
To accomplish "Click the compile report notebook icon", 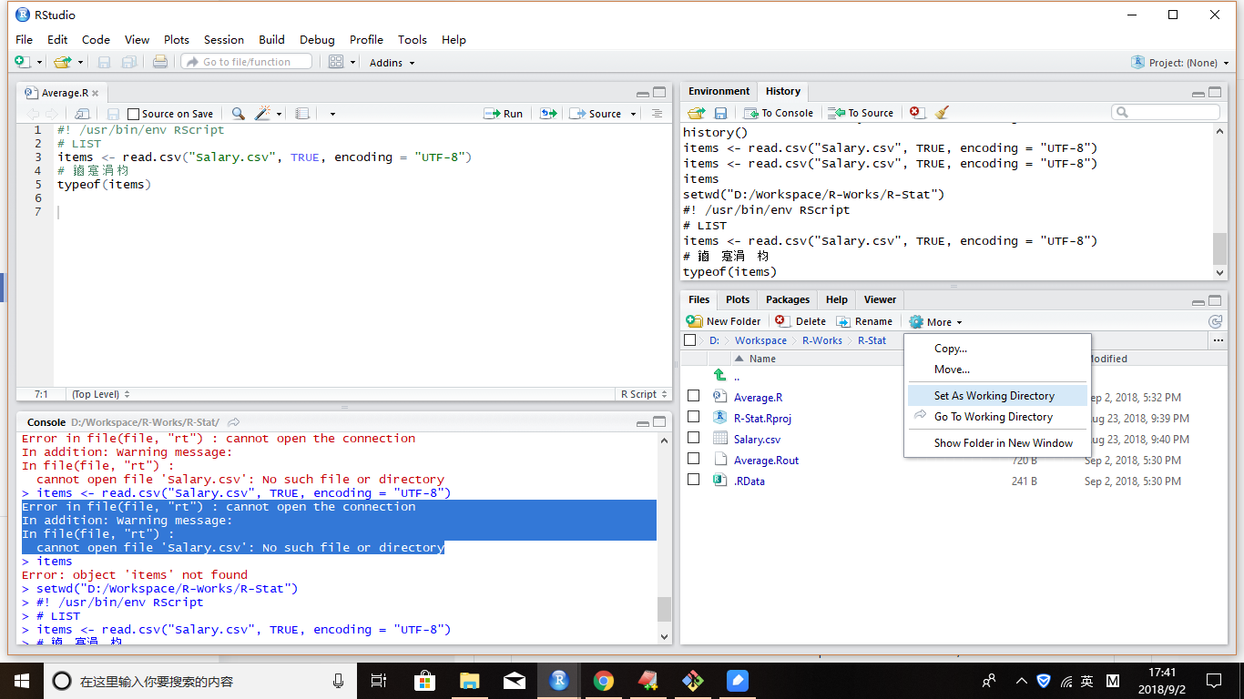I will coord(302,114).
